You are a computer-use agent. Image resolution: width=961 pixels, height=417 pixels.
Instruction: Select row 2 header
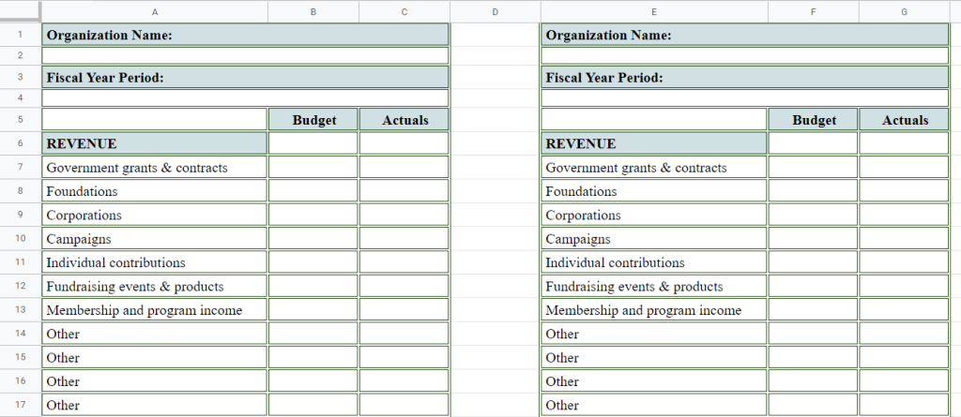(21, 55)
